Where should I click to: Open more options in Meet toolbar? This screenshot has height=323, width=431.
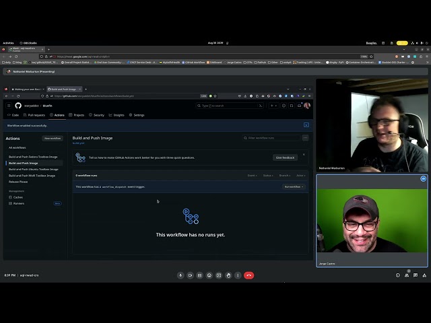coord(238,275)
